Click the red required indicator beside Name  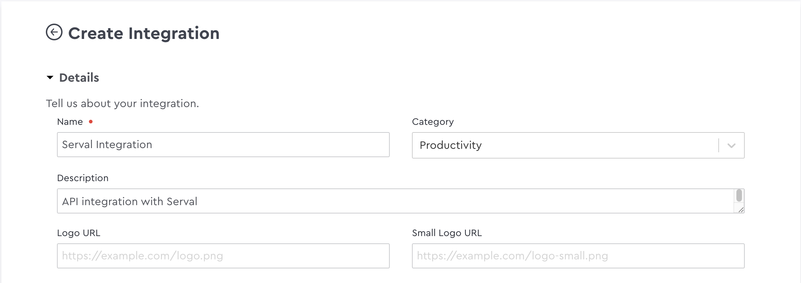coord(91,121)
